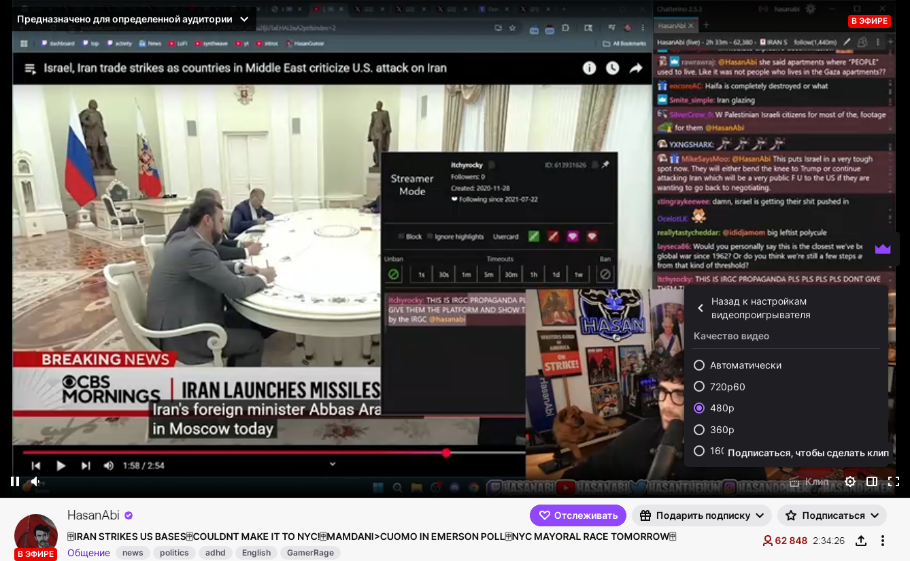Pause the Twitch stream
The height and width of the screenshot is (561, 910).
click(x=15, y=481)
